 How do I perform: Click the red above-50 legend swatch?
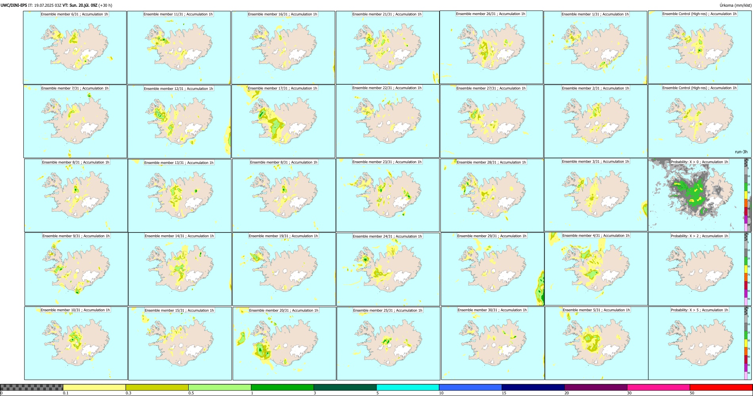pos(721,387)
